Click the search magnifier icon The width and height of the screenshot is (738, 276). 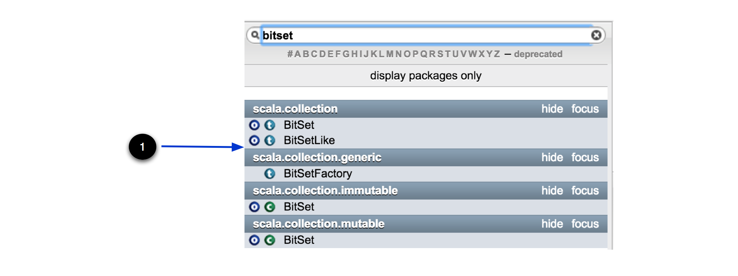[x=255, y=35]
